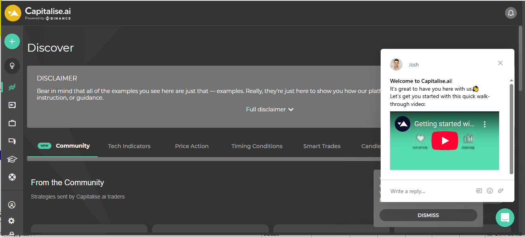The height and width of the screenshot is (238, 525).
Task: Open the Smart Trades tab
Action: (x=322, y=146)
